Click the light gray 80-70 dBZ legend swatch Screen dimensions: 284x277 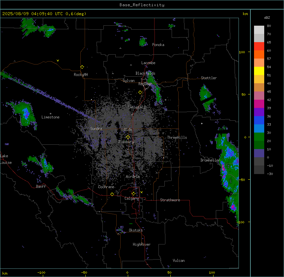coord(259,30)
